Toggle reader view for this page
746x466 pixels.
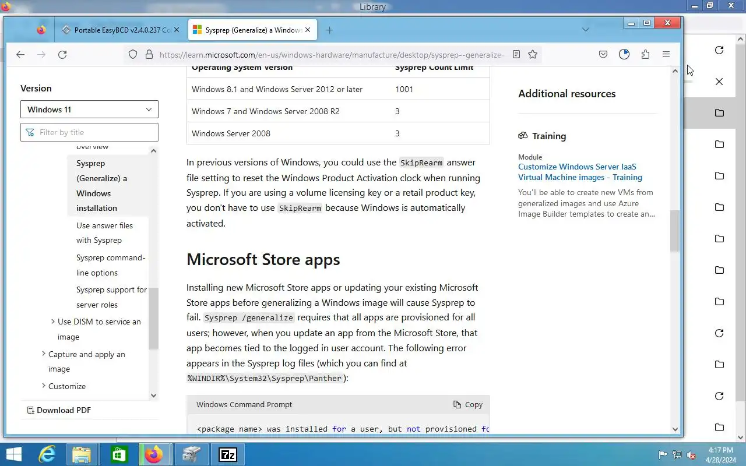pos(516,54)
